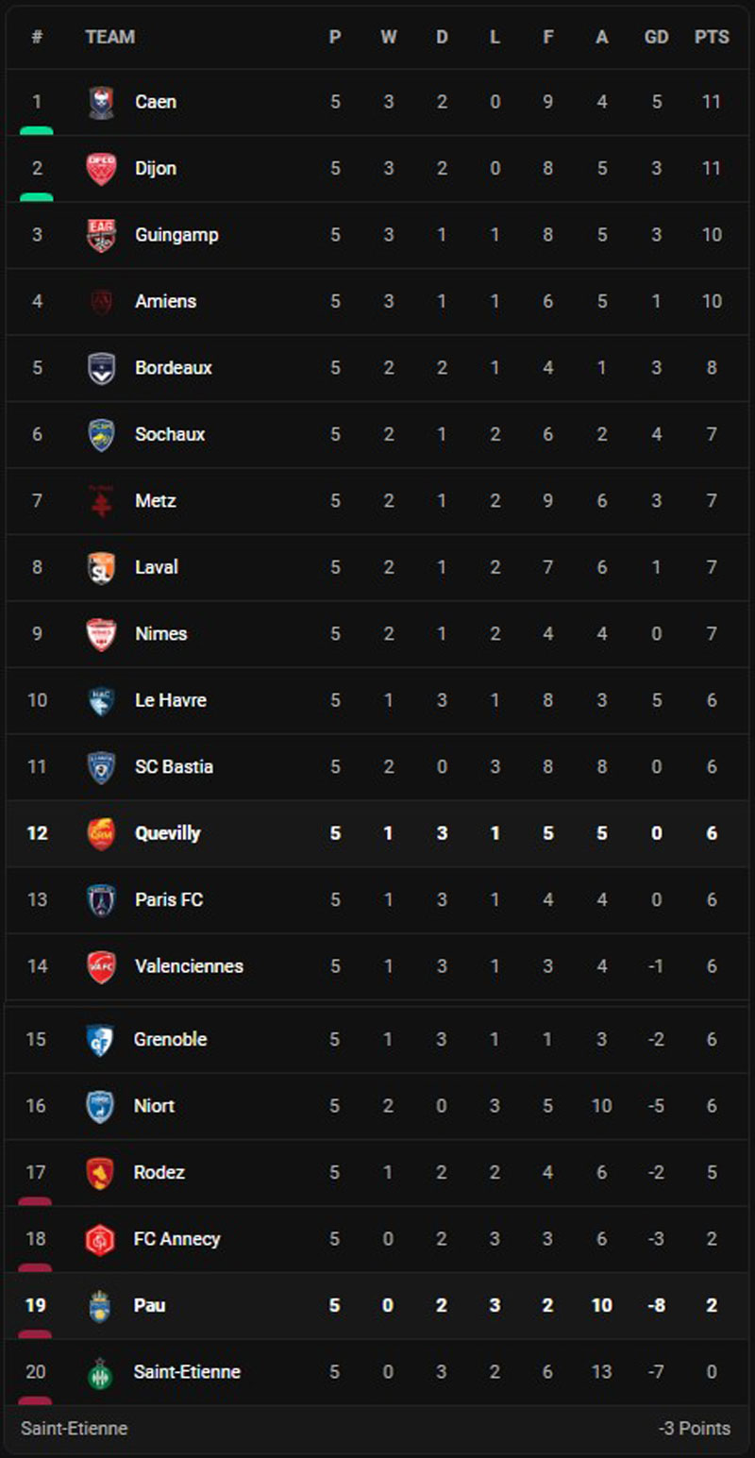Click the Bordeaux team crest
The height and width of the screenshot is (1458, 755).
101,368
